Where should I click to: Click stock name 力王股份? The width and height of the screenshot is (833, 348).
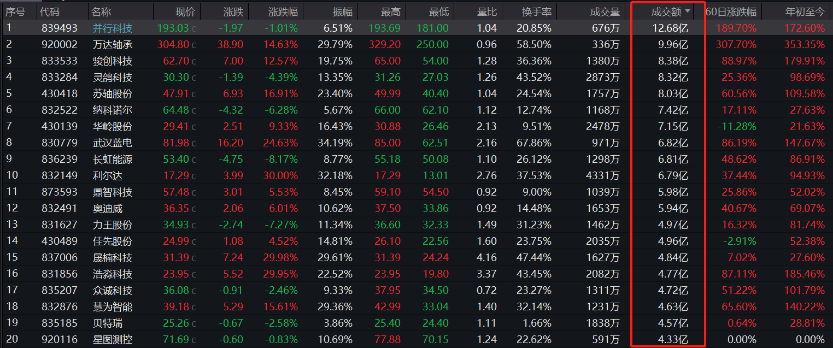[113, 225]
